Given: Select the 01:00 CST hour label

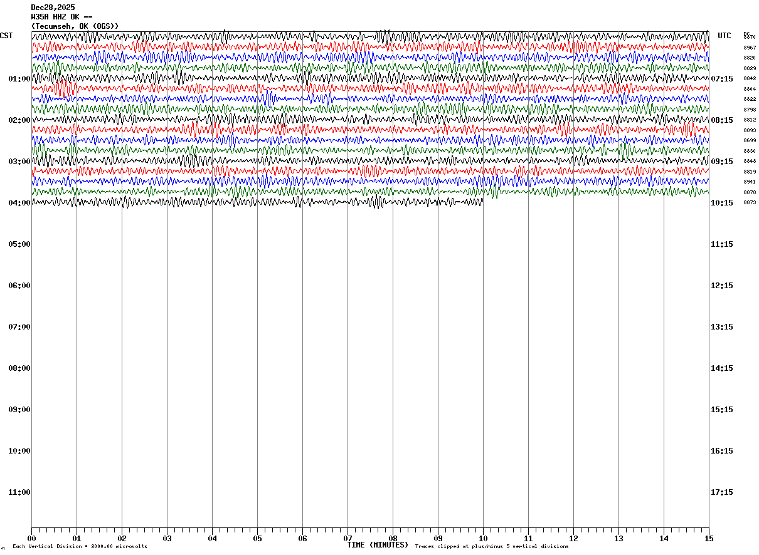Looking at the screenshot, I should coord(19,79).
